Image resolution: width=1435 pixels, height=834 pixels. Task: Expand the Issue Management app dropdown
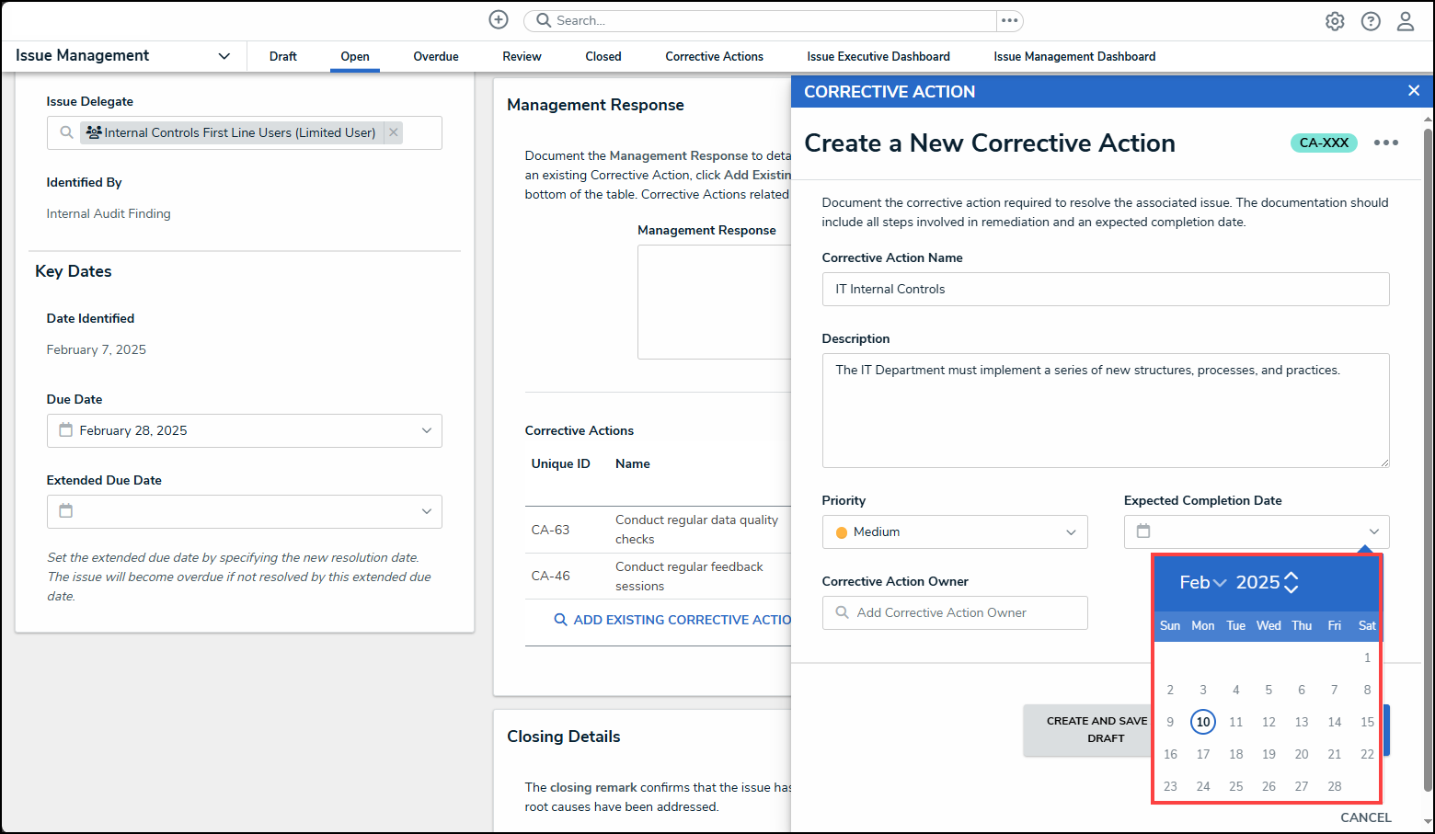224,56
